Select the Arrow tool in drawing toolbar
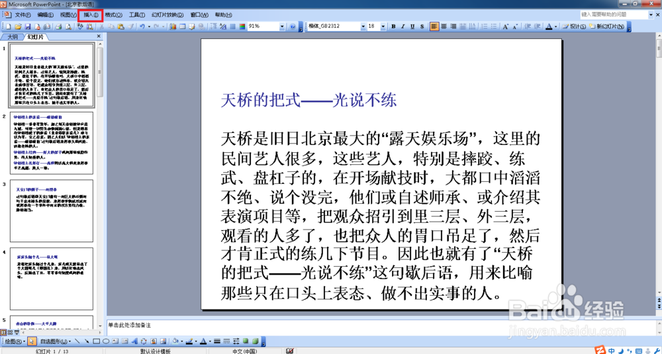This screenshot has width=662, height=354. click(87, 341)
